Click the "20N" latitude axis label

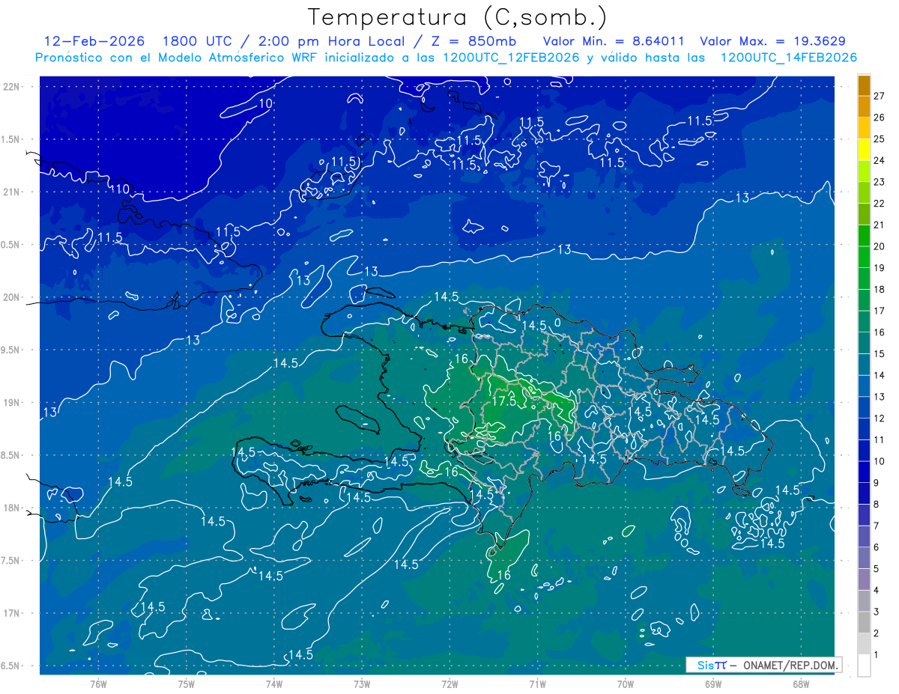point(11,297)
